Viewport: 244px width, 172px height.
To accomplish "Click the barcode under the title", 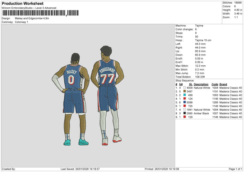I will [39, 13].
